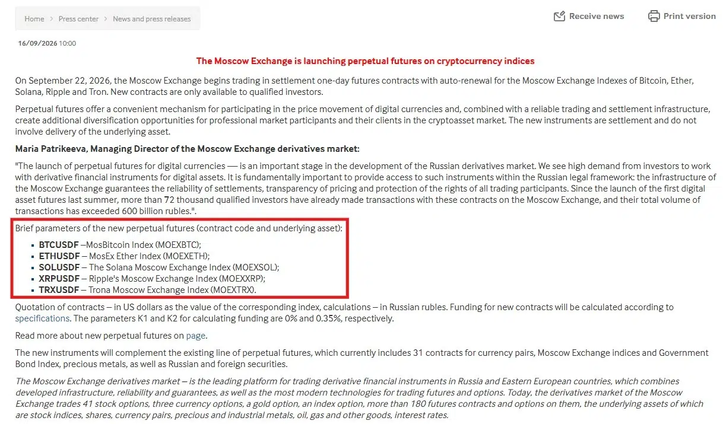Click the TRXUSDF contract code
The image size is (723, 424).
pos(59,289)
